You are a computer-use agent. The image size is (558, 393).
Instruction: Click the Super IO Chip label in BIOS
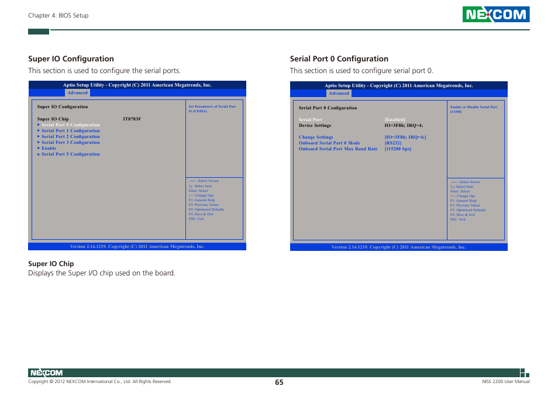(x=53, y=119)
